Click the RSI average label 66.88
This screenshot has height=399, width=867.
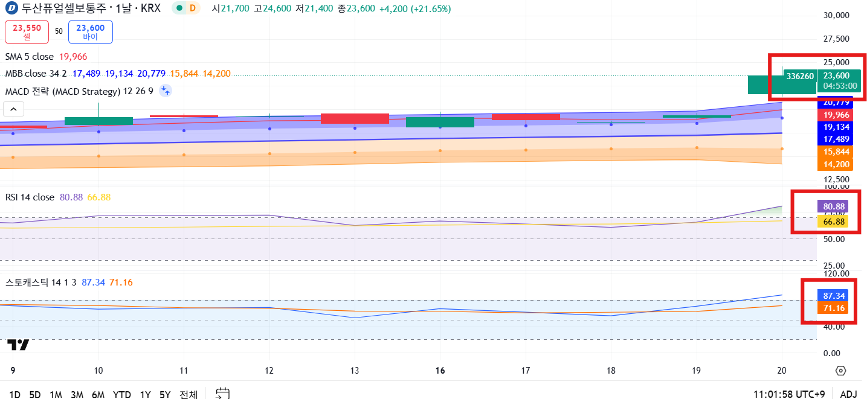tap(833, 222)
